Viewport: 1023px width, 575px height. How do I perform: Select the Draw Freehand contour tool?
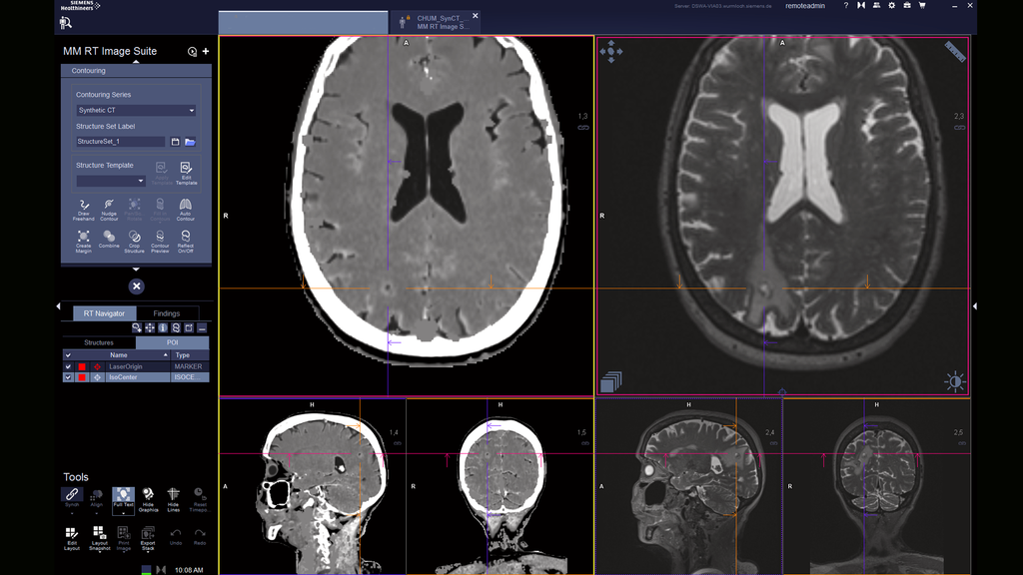coord(84,208)
